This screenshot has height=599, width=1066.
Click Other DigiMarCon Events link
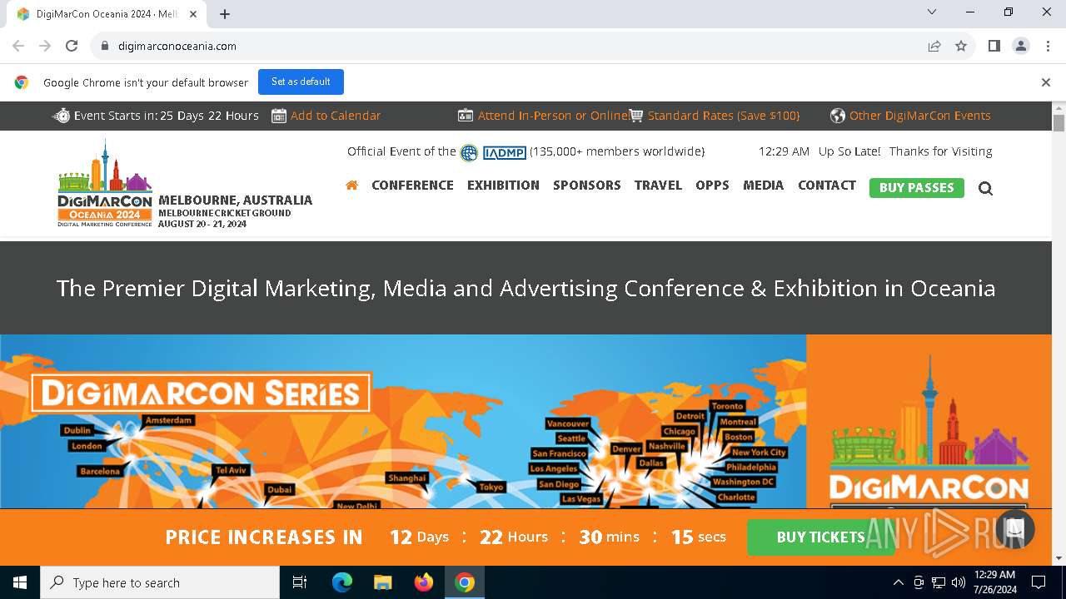[920, 116]
